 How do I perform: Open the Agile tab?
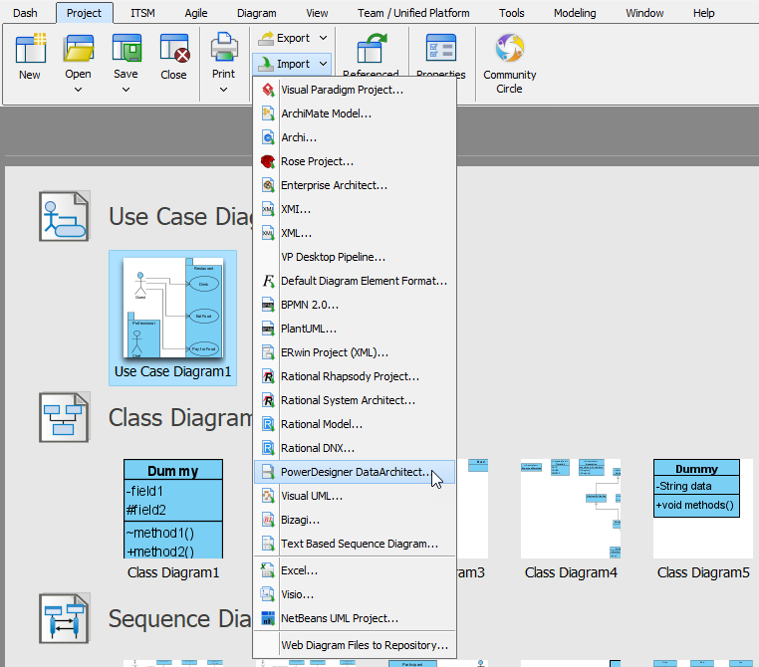pyautogui.click(x=196, y=13)
